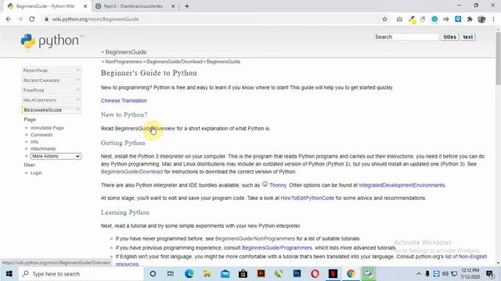Open HelpContents in the sidebar

pos(52,100)
